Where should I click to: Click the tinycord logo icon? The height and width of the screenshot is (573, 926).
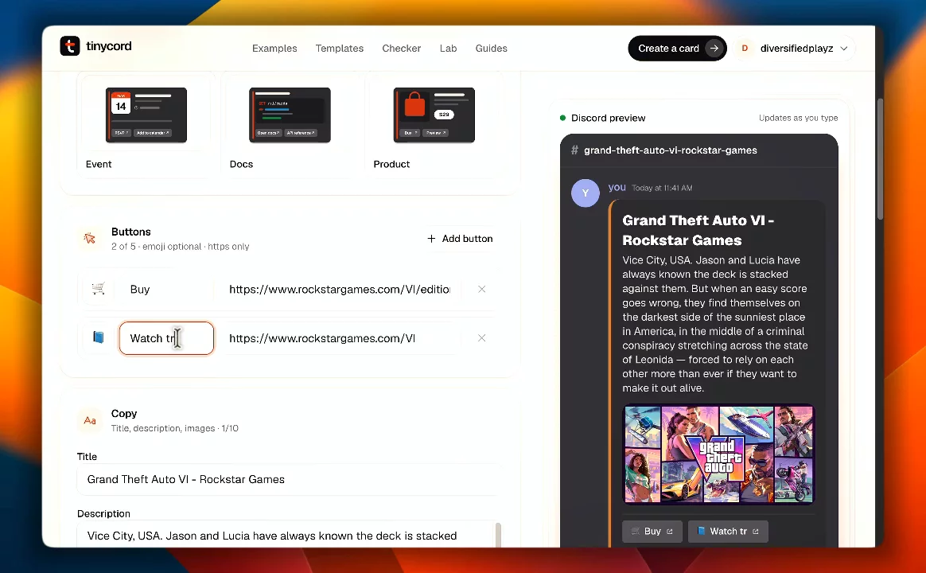coord(70,46)
